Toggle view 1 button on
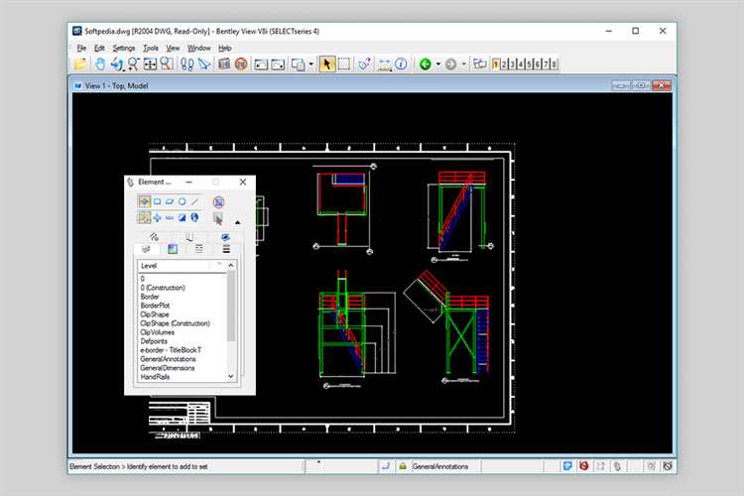The image size is (744, 496). pos(495,63)
